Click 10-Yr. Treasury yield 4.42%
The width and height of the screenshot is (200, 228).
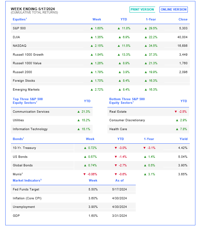[x=183, y=148]
